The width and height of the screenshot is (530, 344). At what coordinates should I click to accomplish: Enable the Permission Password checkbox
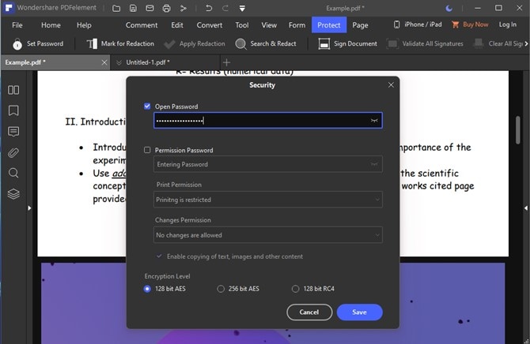(x=147, y=150)
